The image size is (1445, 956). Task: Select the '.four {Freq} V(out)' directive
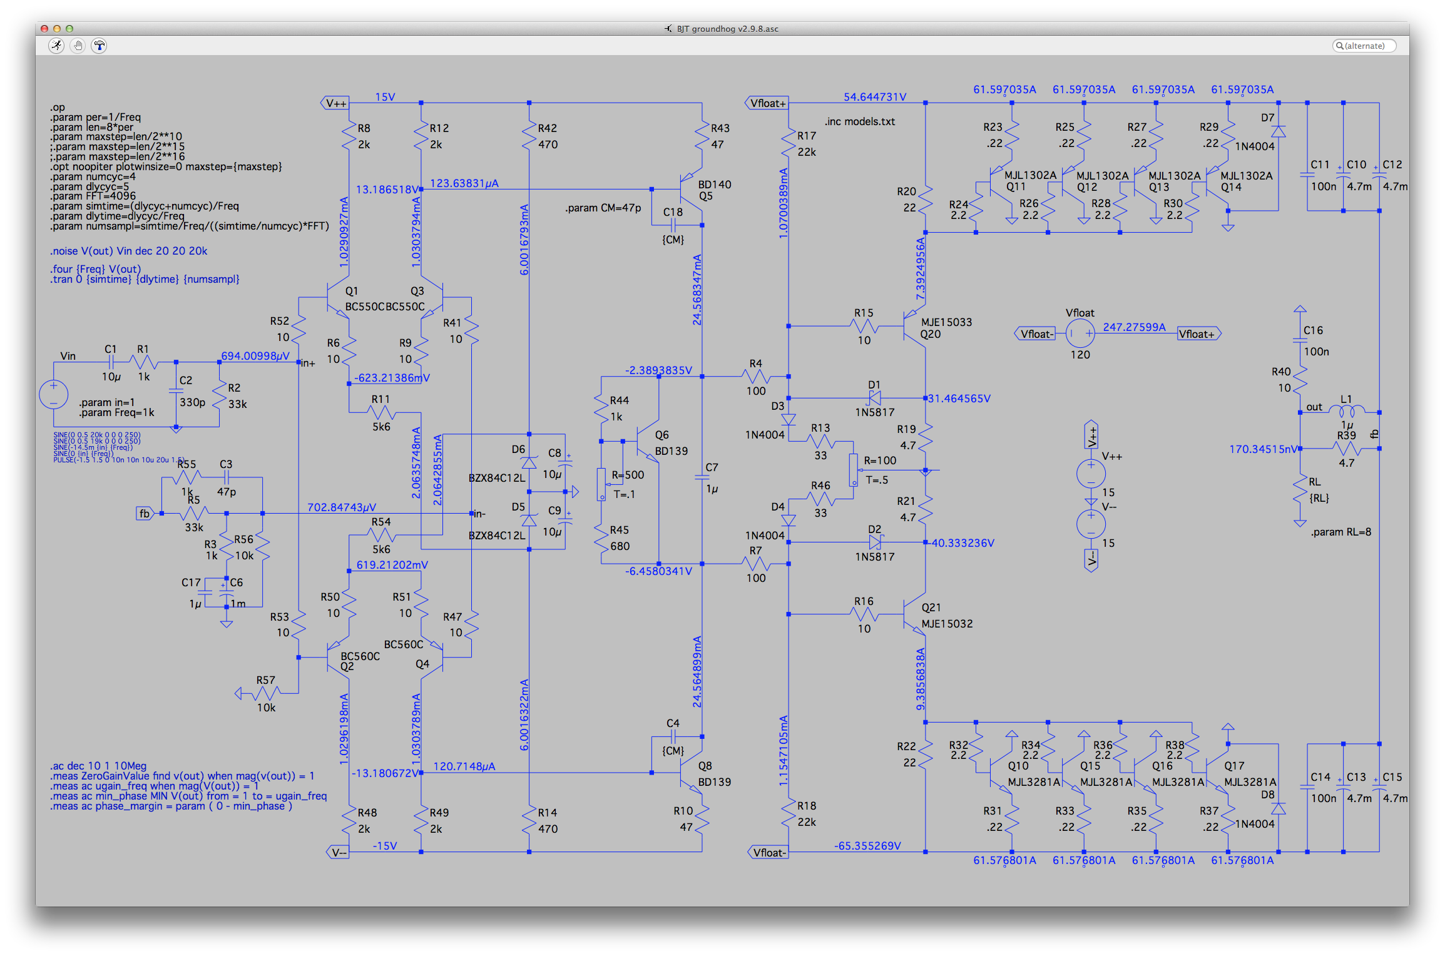pyautogui.click(x=96, y=269)
